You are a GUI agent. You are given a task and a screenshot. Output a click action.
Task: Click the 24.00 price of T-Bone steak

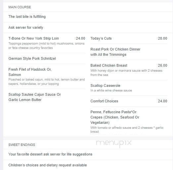(80, 38)
